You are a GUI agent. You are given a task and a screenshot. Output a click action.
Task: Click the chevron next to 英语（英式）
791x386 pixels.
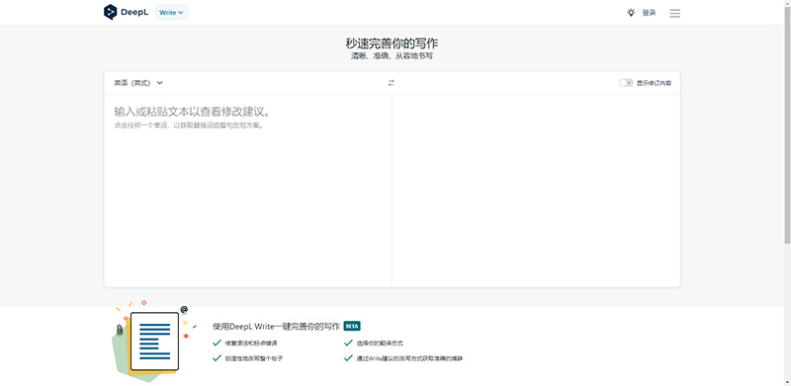pyautogui.click(x=160, y=83)
